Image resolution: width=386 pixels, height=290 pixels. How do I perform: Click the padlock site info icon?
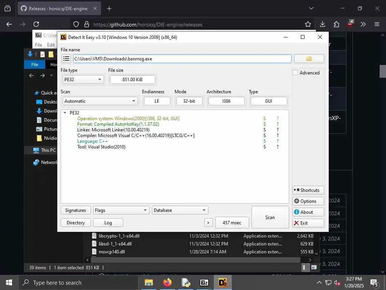(87, 24)
